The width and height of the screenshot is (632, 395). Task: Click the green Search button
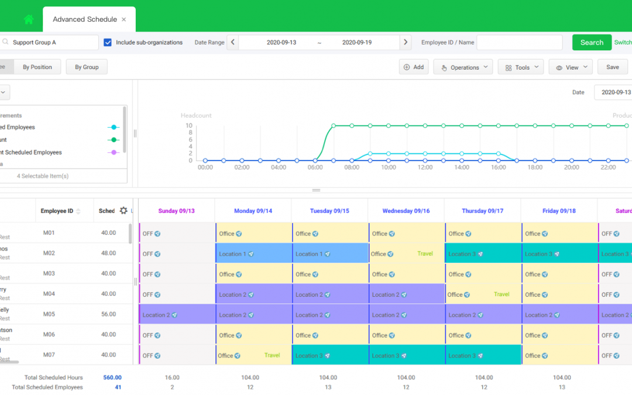[591, 42]
